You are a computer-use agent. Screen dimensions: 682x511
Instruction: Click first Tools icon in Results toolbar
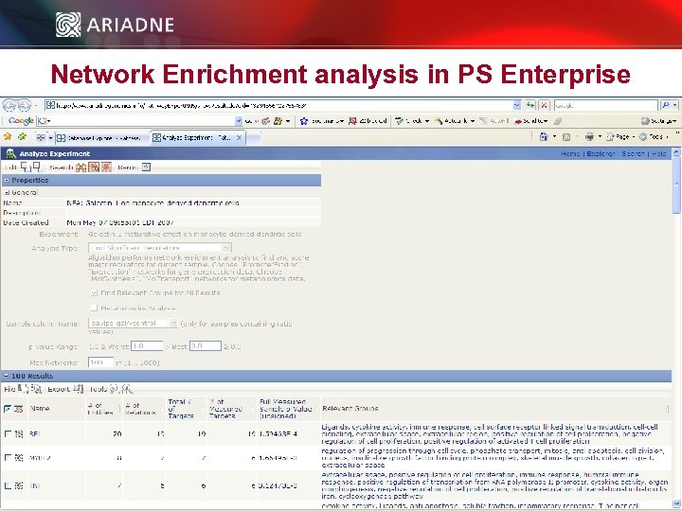[x=114, y=389]
